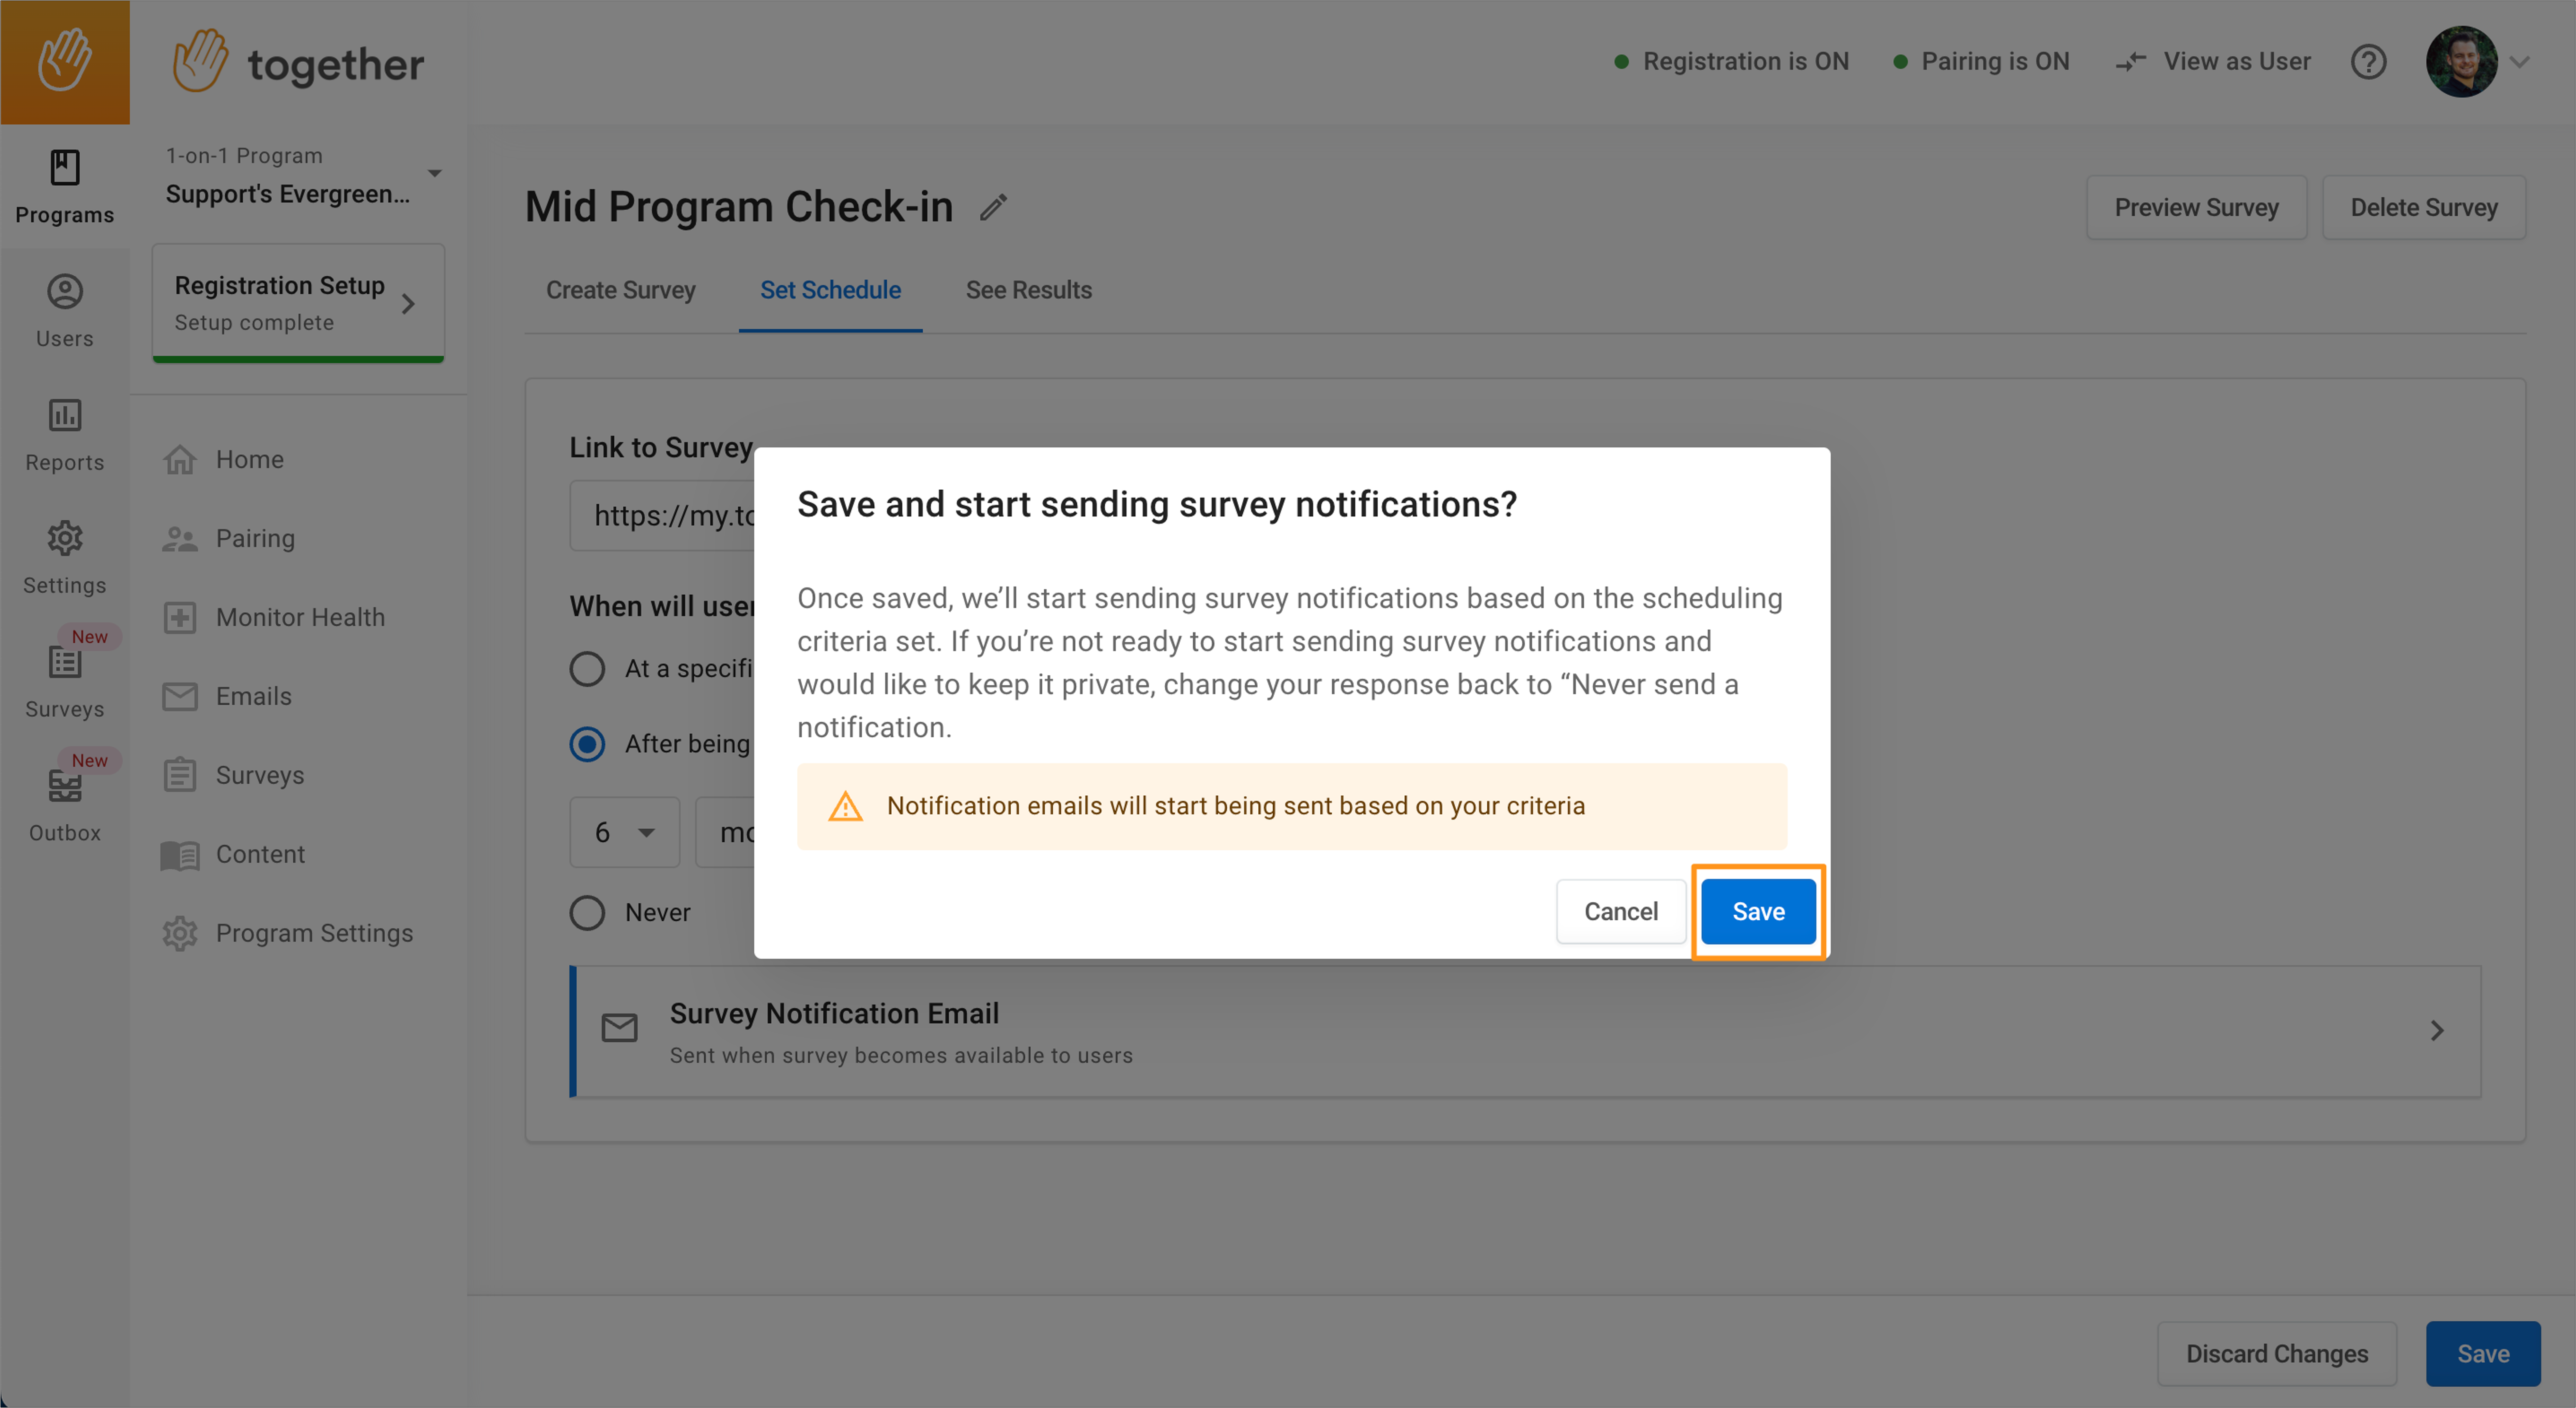The image size is (2576, 1408).
Task: Confirm with Save in the dialog
Action: click(1758, 911)
